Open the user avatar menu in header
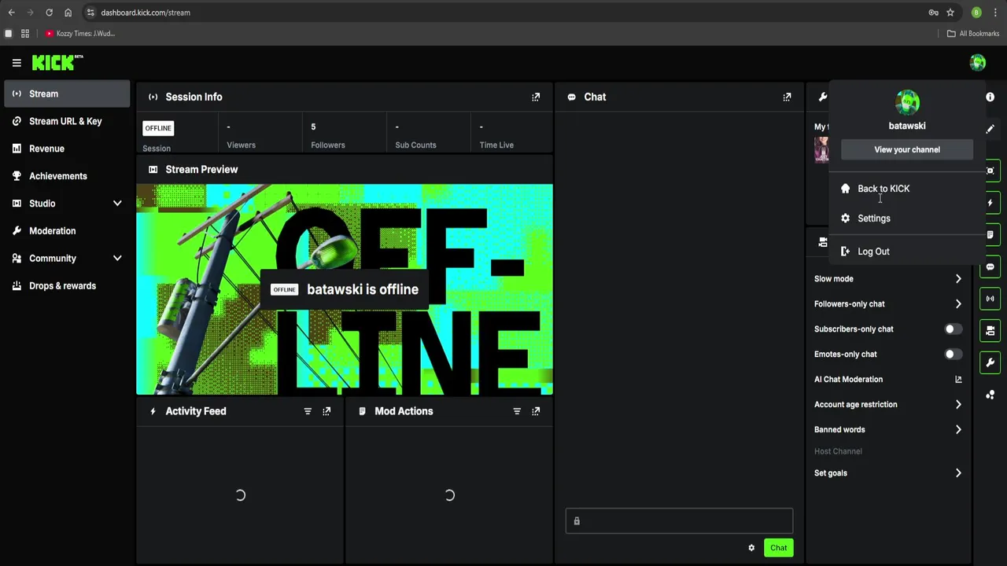 pyautogui.click(x=978, y=63)
